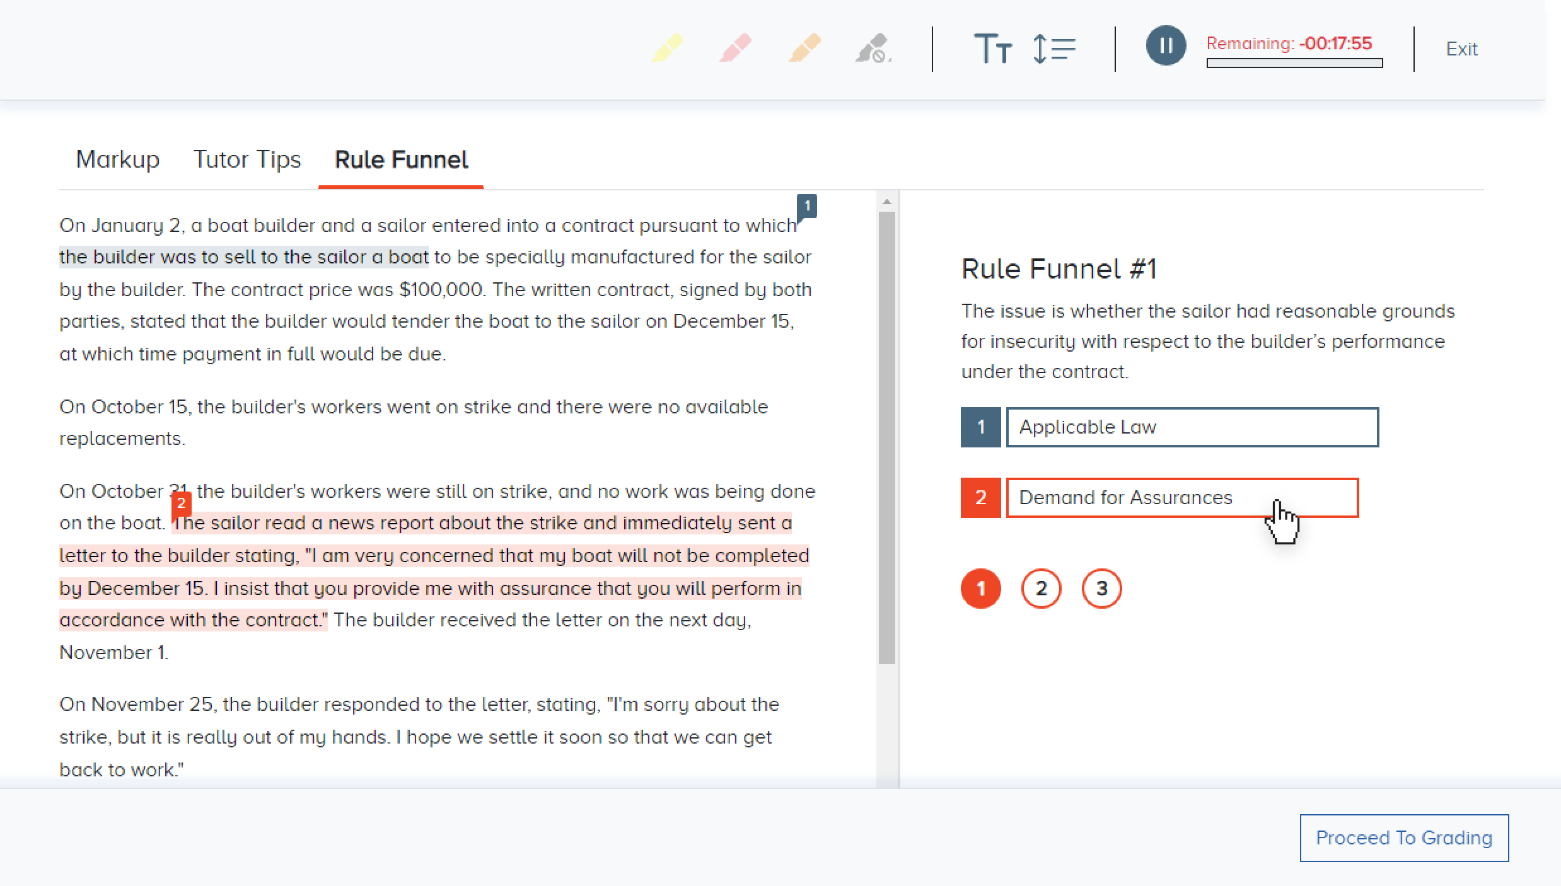1561x886 pixels.
Task: Pause the exam timer
Action: point(1166,45)
